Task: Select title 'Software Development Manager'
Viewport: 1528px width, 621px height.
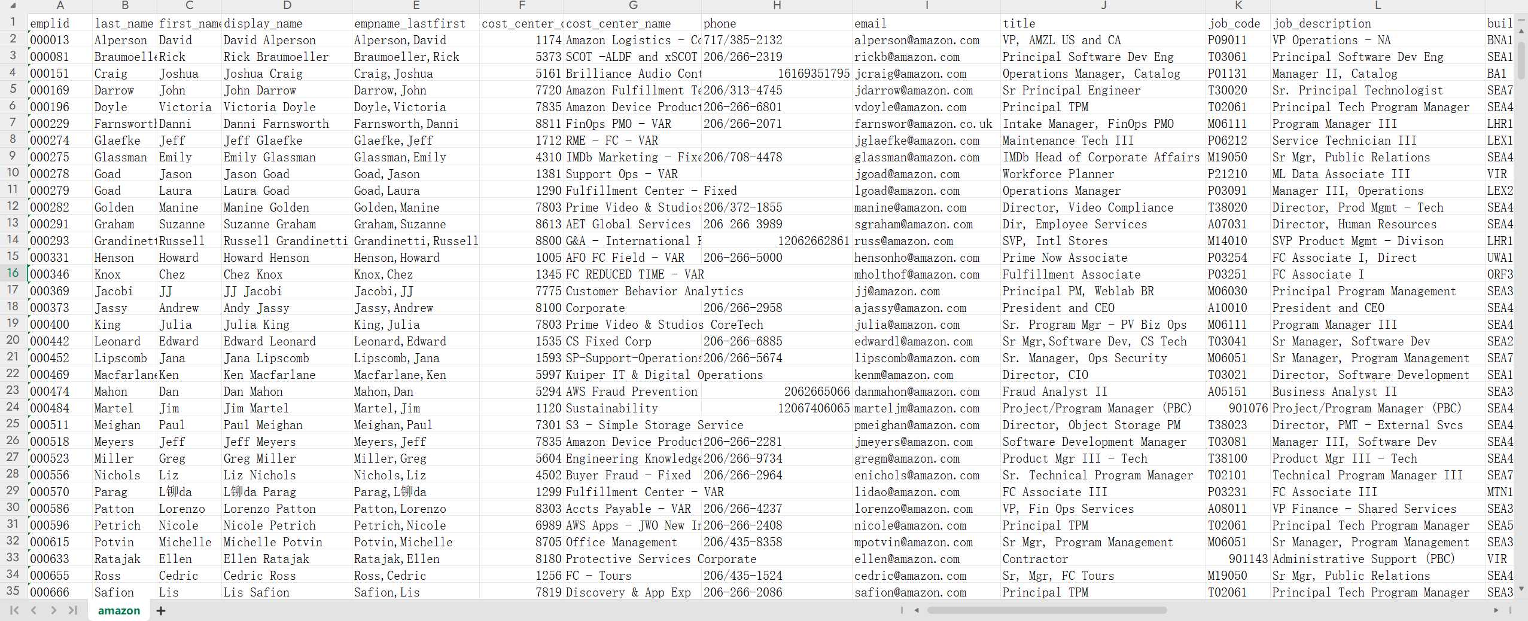Action: (1103, 442)
